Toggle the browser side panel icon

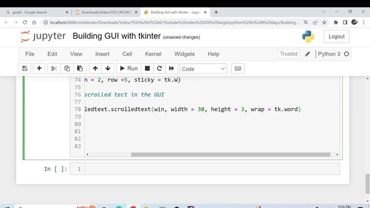(x=345, y=23)
